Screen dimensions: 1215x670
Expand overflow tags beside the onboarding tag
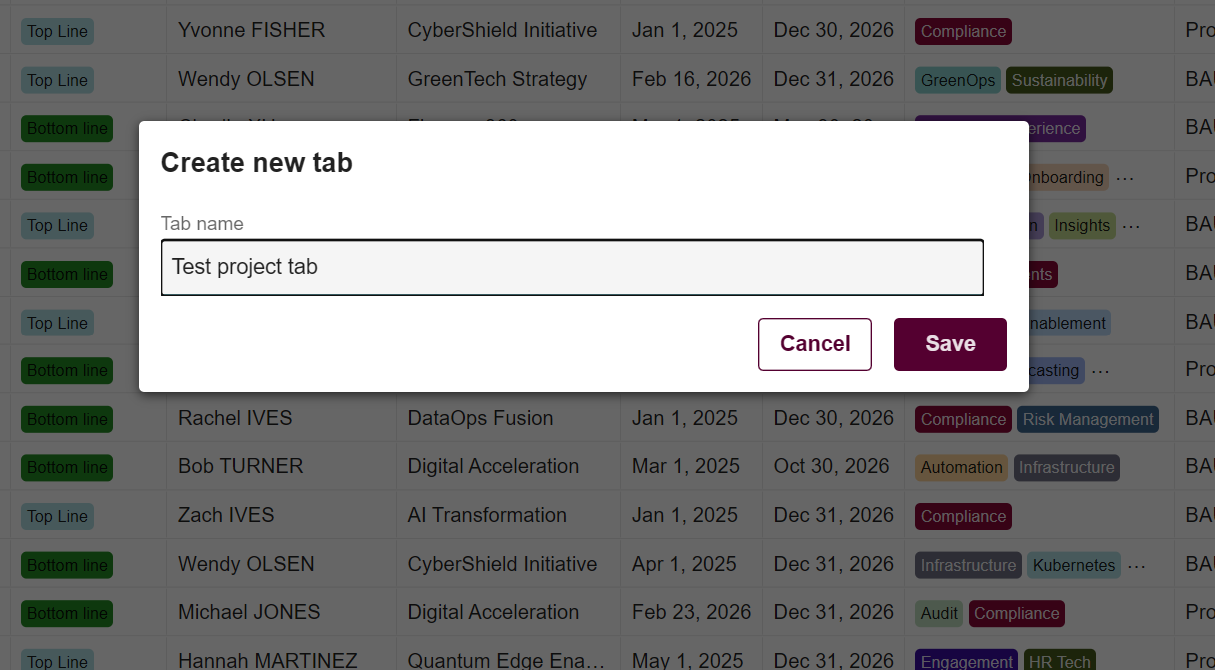(x=1125, y=178)
